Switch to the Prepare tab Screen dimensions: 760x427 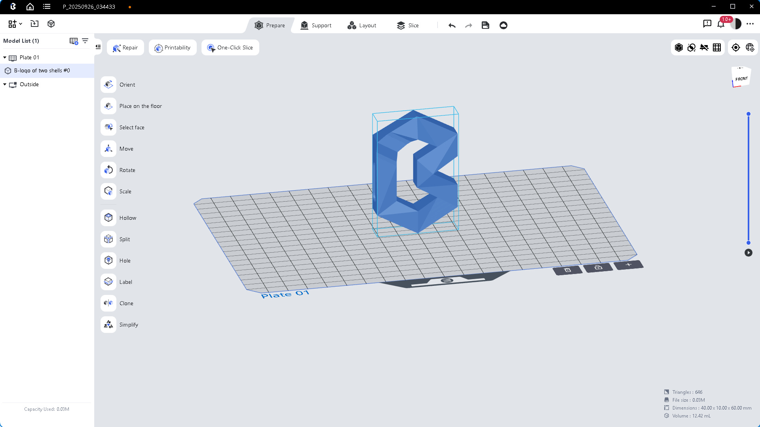point(270,25)
